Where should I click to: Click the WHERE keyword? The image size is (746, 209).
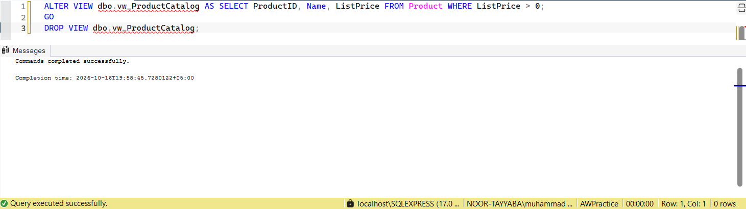pos(460,7)
